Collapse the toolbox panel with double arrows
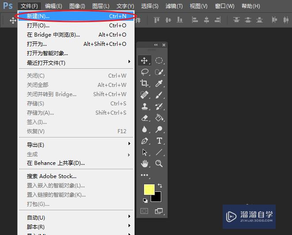Viewport: 292px width, 235px height. 156,45
